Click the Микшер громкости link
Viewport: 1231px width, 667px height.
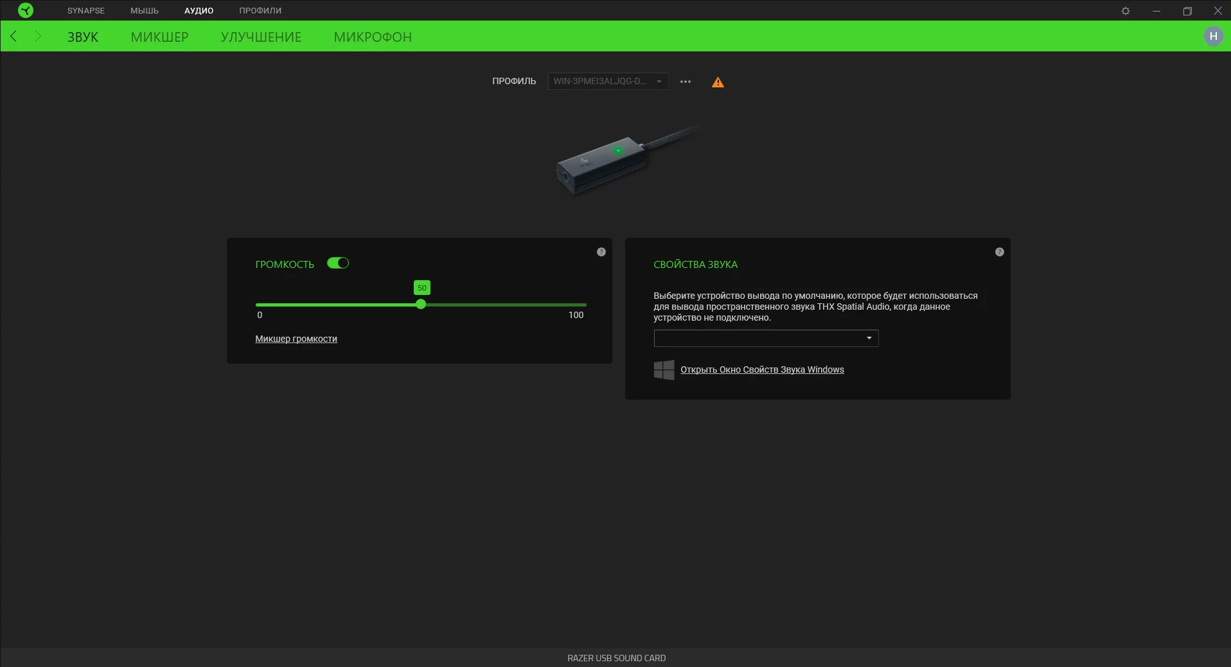296,339
